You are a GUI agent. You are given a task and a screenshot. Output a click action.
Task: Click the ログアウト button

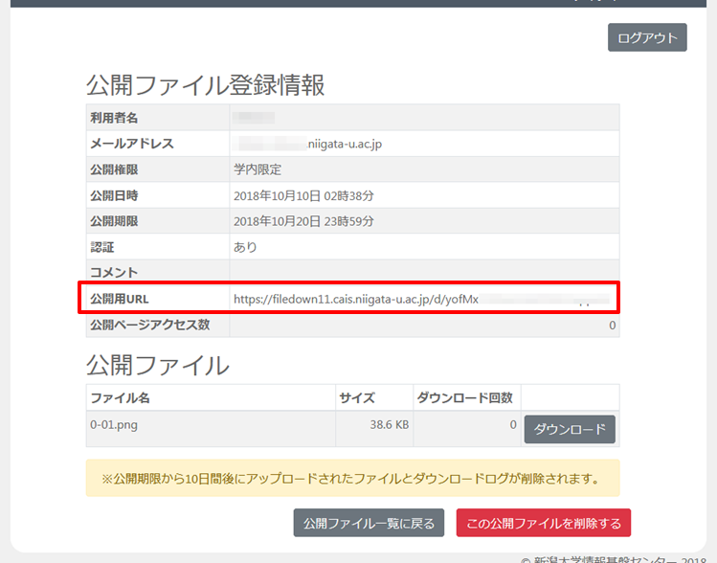tap(647, 37)
